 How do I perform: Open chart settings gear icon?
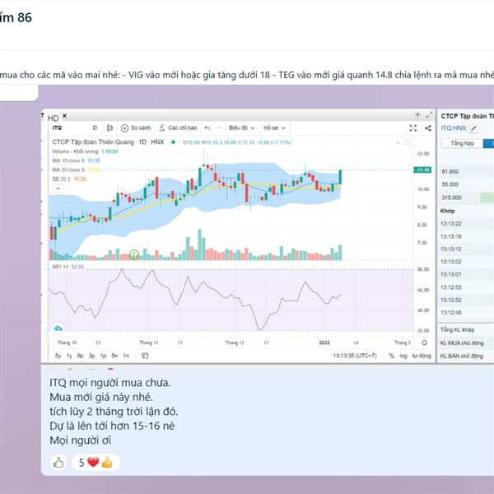pyautogui.click(x=424, y=343)
